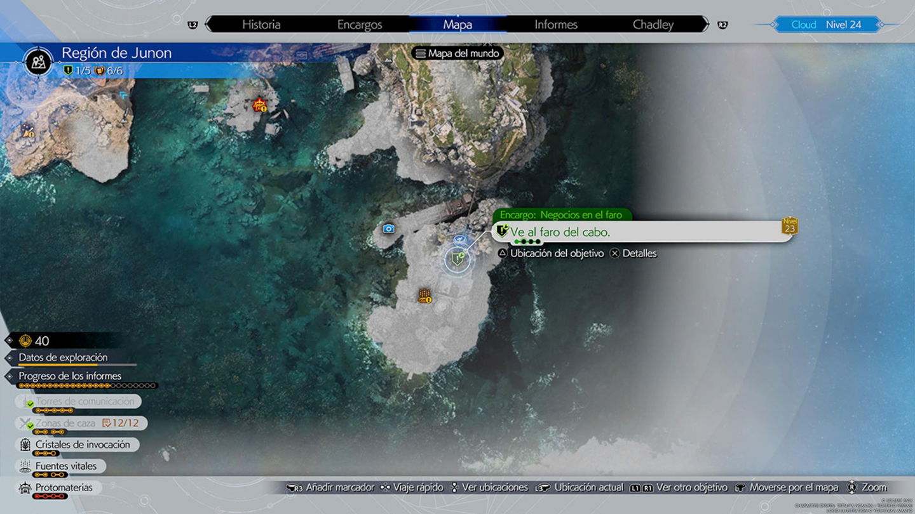Select Ver ubicaciones in the bottom bar
The width and height of the screenshot is (915, 514).
pyautogui.click(x=495, y=488)
